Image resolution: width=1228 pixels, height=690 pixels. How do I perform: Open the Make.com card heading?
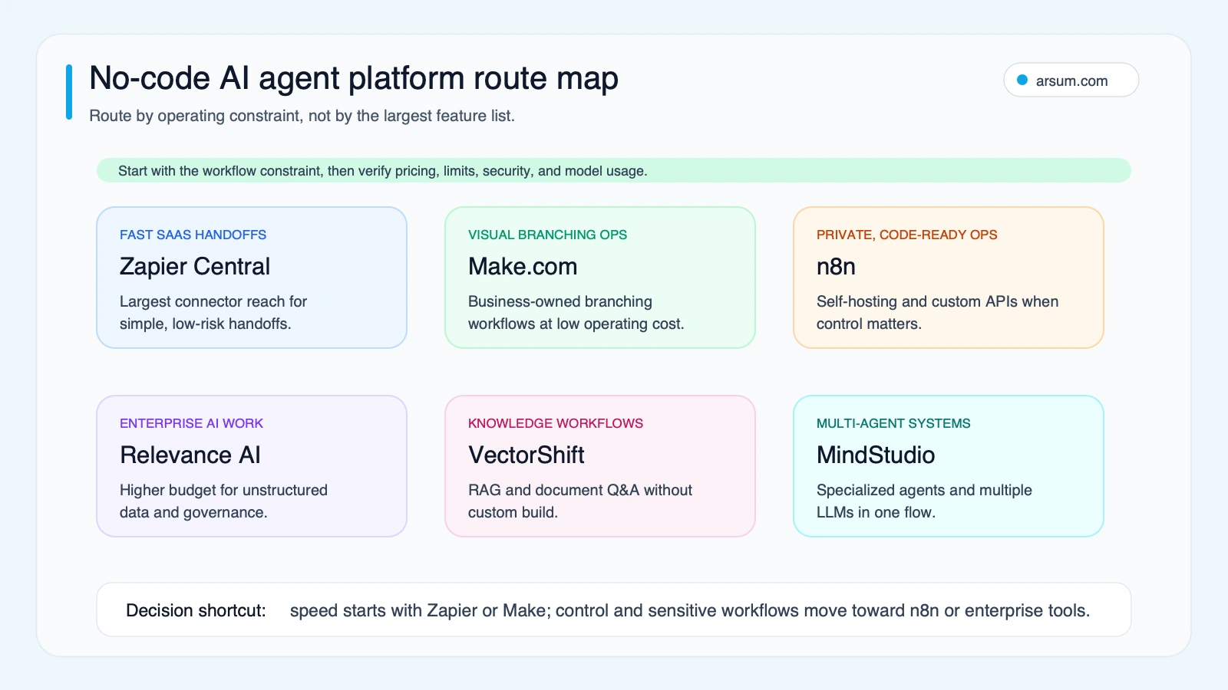click(x=523, y=266)
